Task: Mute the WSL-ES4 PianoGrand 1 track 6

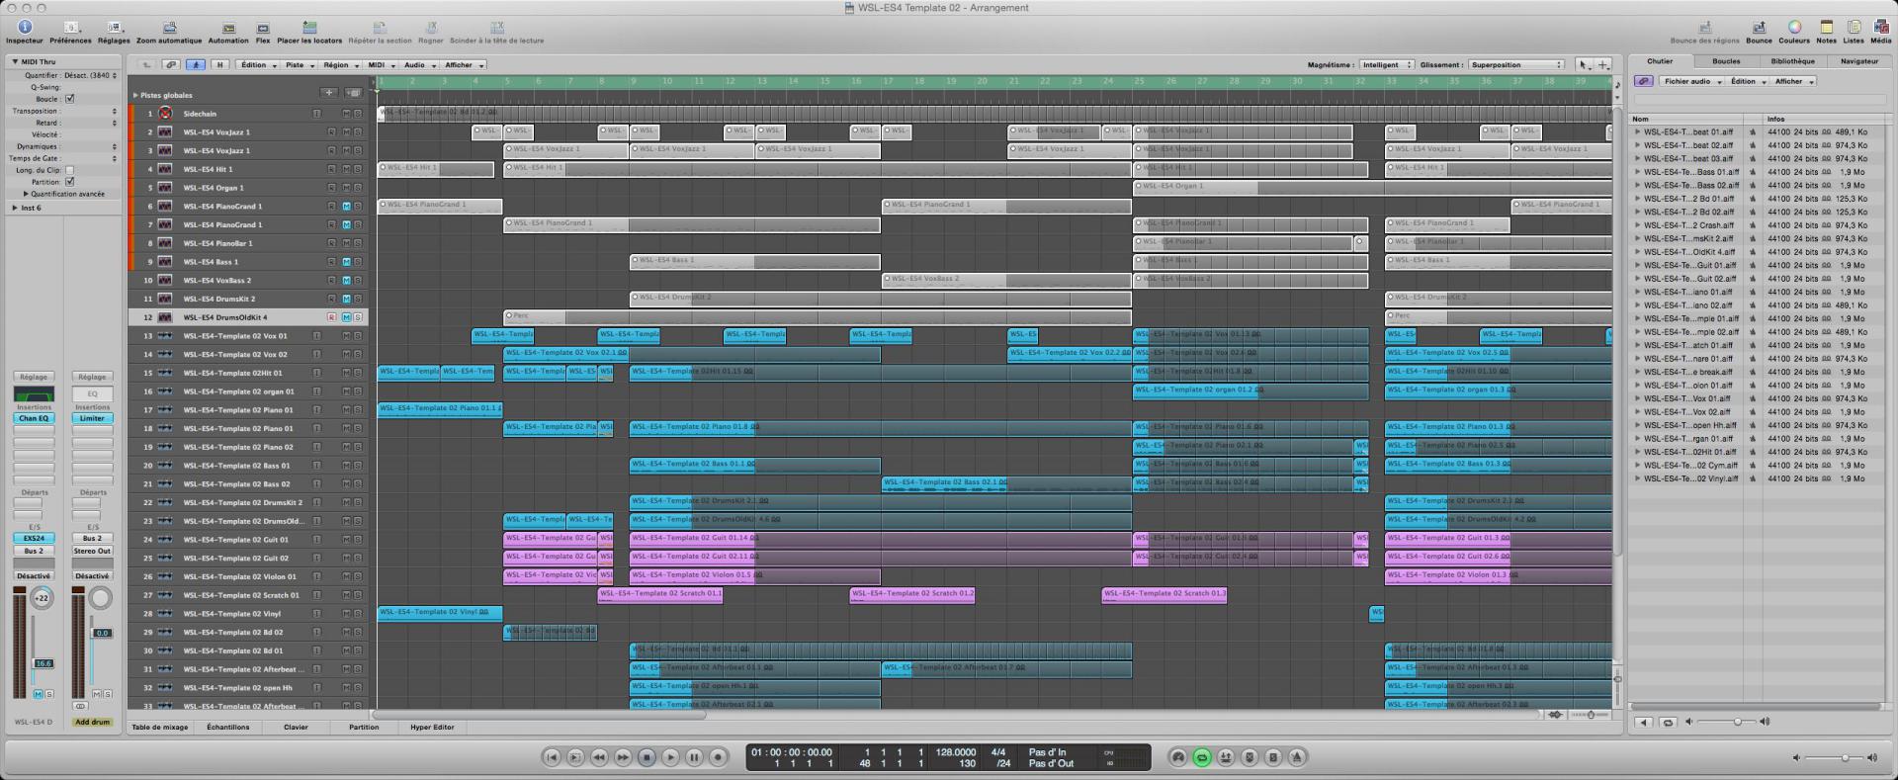Action: pyautogui.click(x=346, y=207)
